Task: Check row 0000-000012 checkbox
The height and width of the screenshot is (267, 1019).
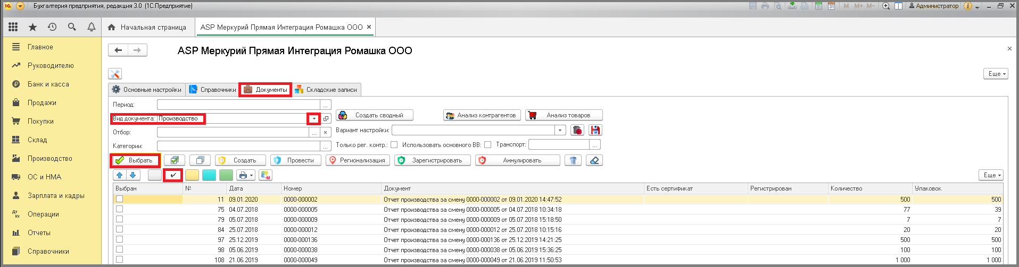Action: tap(120, 229)
